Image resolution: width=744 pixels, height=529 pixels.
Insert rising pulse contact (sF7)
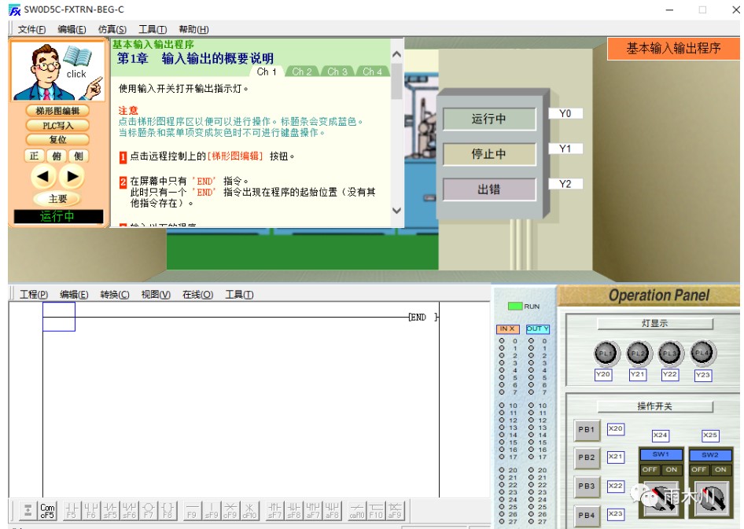click(274, 510)
